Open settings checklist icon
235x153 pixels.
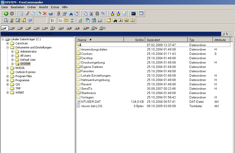click(141, 14)
